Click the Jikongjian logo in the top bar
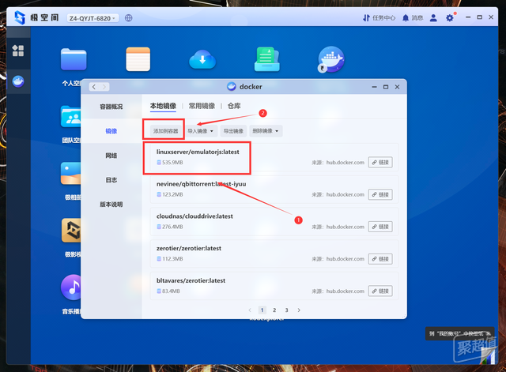The width and height of the screenshot is (506, 372). click(x=20, y=17)
